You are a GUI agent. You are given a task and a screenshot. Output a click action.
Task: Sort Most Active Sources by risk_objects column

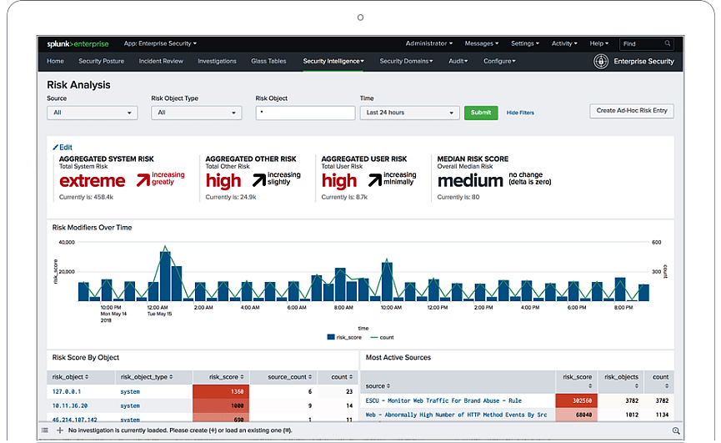621,381
